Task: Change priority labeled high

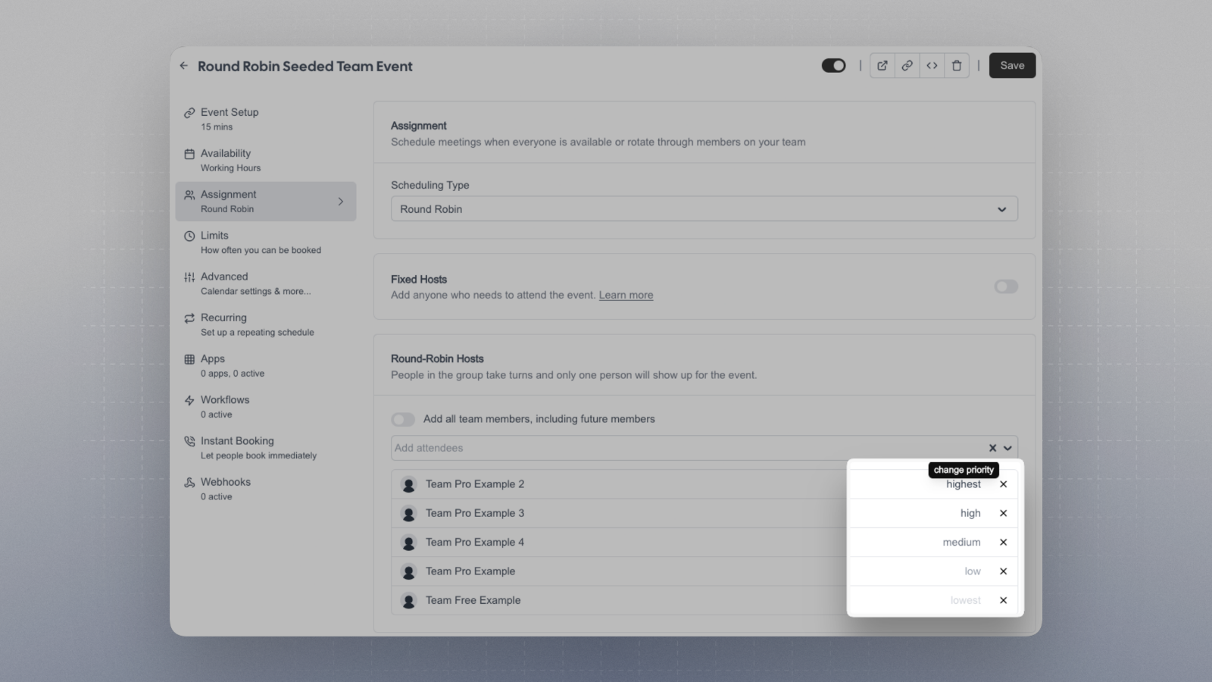Action: (x=970, y=513)
